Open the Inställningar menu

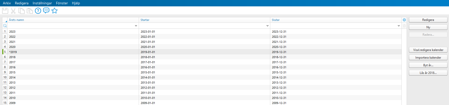(x=42, y=3)
